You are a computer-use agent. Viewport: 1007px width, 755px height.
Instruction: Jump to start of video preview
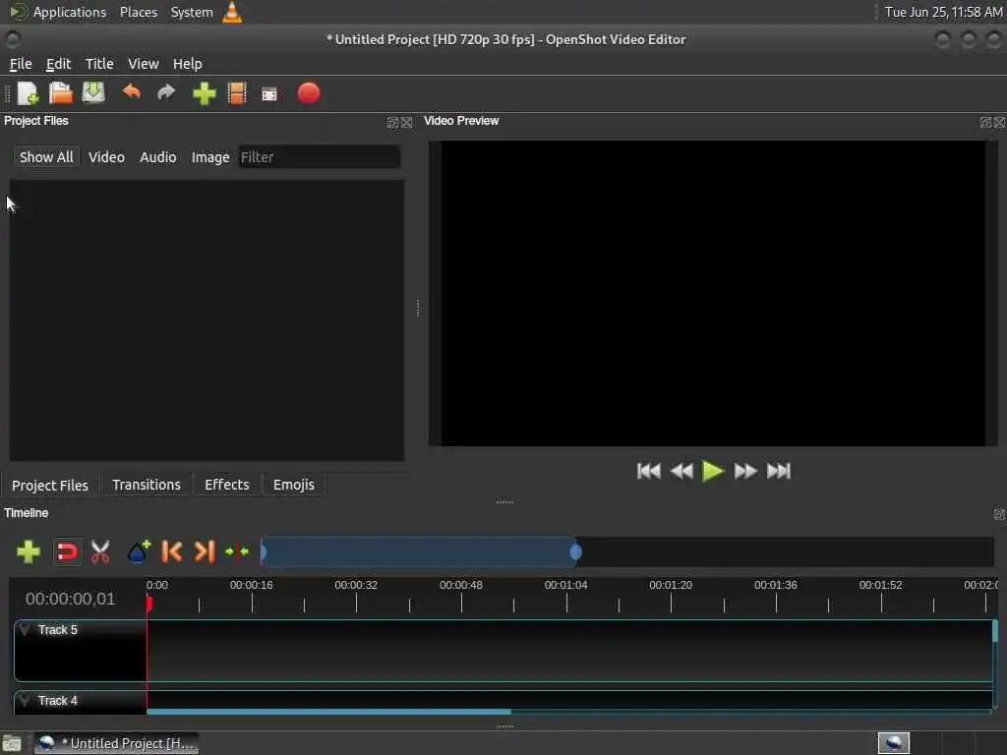point(649,471)
